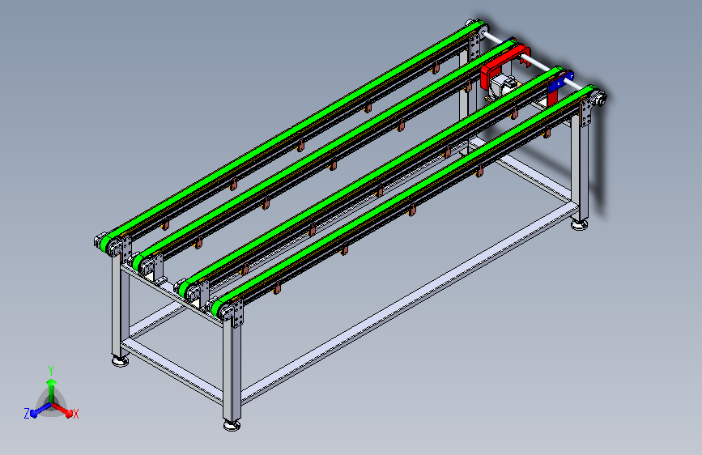The width and height of the screenshot is (702, 455).
Task: Select the front-most table leg foot pad
Action: point(232,424)
